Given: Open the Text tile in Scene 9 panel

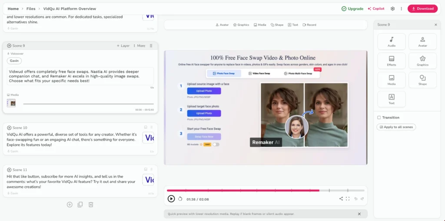Looking at the screenshot, I should click(392, 99).
